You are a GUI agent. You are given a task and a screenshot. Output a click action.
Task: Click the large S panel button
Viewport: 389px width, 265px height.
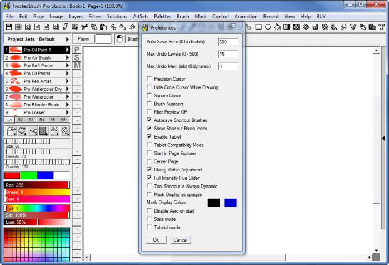coord(77,58)
